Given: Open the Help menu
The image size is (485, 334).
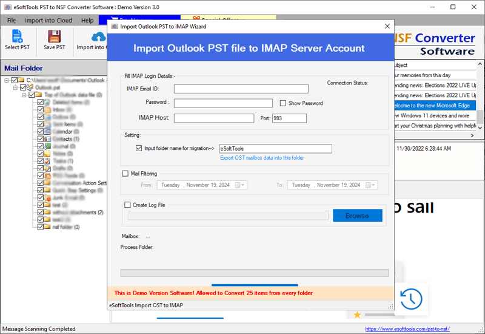Looking at the screenshot, I should click(x=87, y=21).
